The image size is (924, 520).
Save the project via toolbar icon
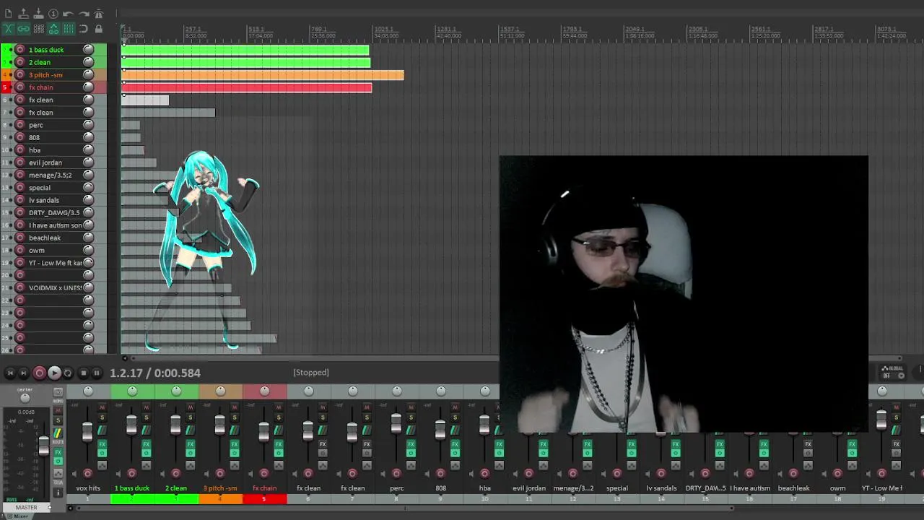(38, 14)
